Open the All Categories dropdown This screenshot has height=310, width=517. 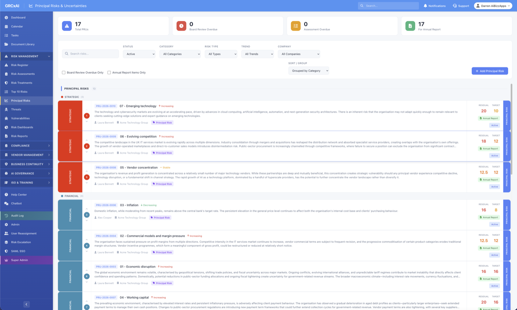click(180, 54)
